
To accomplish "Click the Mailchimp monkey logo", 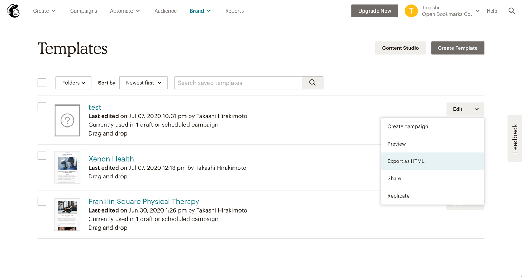I will (13, 11).
